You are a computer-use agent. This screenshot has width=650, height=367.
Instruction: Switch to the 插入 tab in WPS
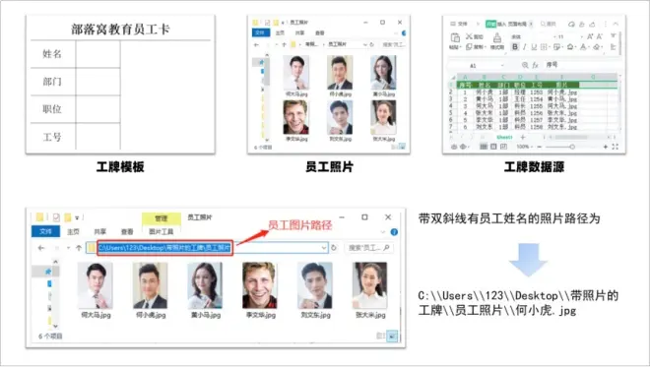[501, 24]
